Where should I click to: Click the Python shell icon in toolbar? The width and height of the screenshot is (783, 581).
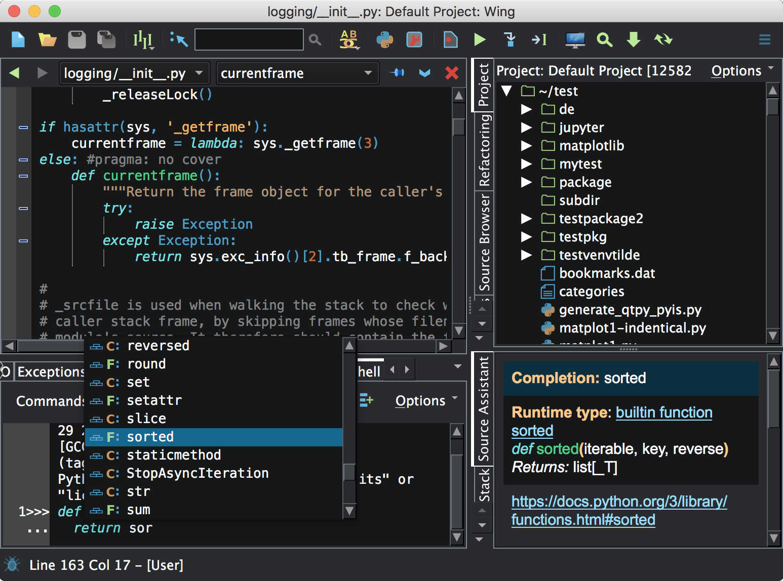[x=384, y=39]
